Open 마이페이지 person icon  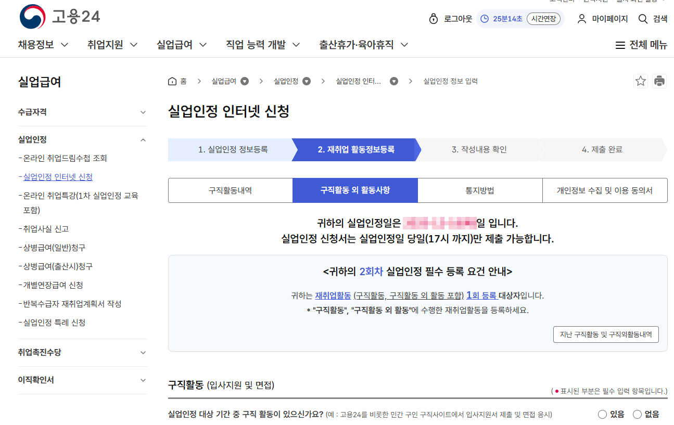(582, 19)
